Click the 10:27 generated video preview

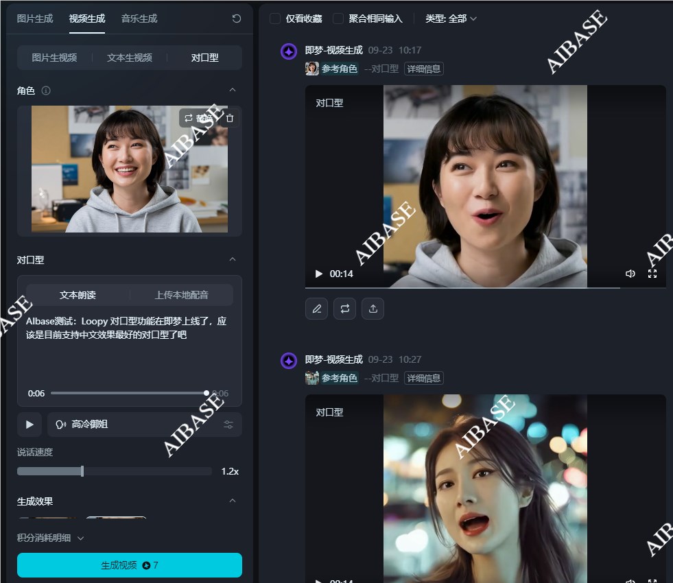pyautogui.click(x=485, y=488)
